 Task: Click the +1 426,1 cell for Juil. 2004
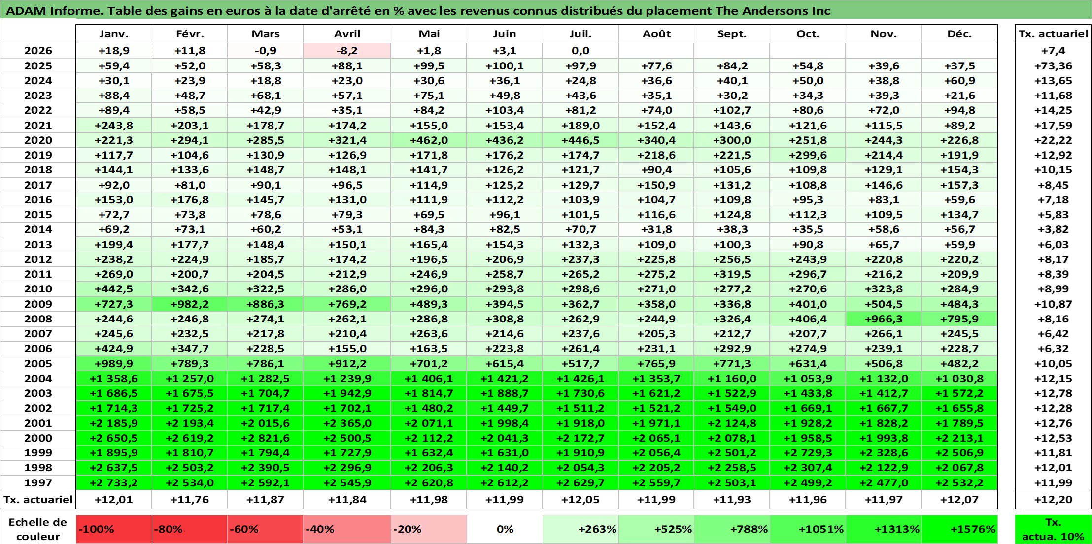580,379
